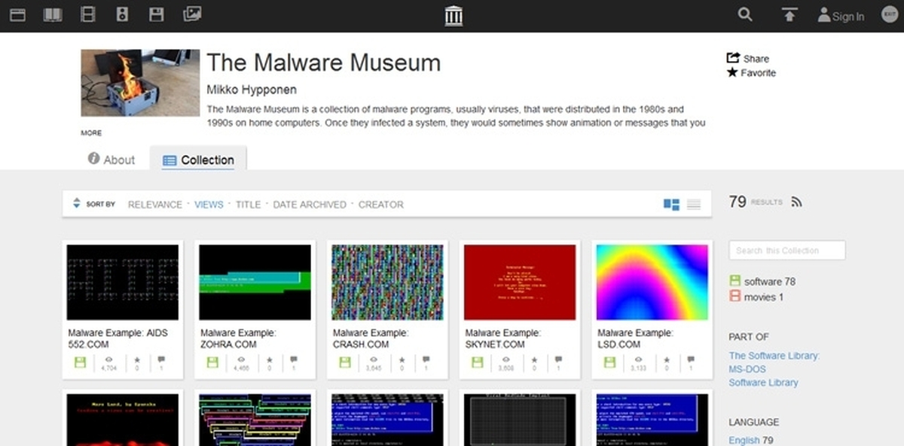Toggle sort direction arrows icon
Image resolution: width=904 pixels, height=446 pixels.
pyautogui.click(x=76, y=203)
